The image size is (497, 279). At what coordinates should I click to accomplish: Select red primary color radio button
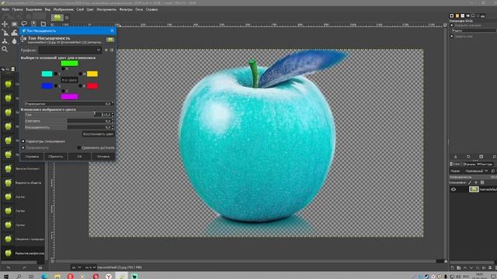point(81,86)
